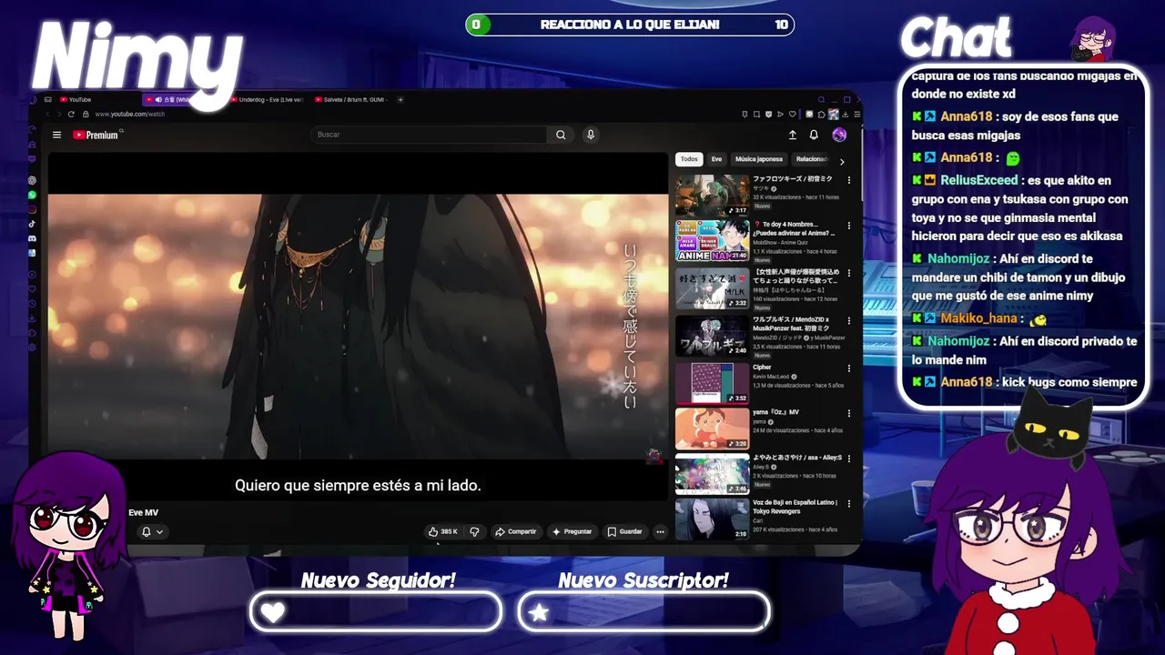
Task: Click the Buscar search input field
Action: point(429,135)
